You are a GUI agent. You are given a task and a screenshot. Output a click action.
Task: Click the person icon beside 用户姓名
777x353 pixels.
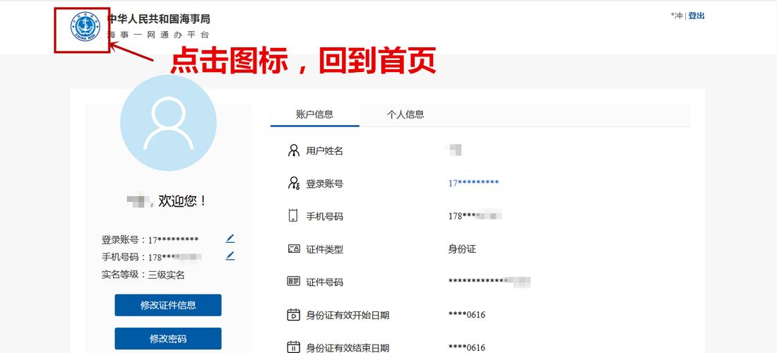click(x=294, y=150)
